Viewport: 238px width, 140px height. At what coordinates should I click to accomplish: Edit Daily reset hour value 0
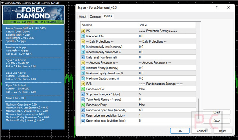[x=167, y=57]
